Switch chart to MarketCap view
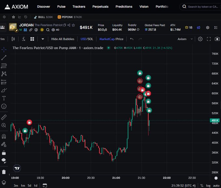 pyautogui.click(x=107, y=39)
